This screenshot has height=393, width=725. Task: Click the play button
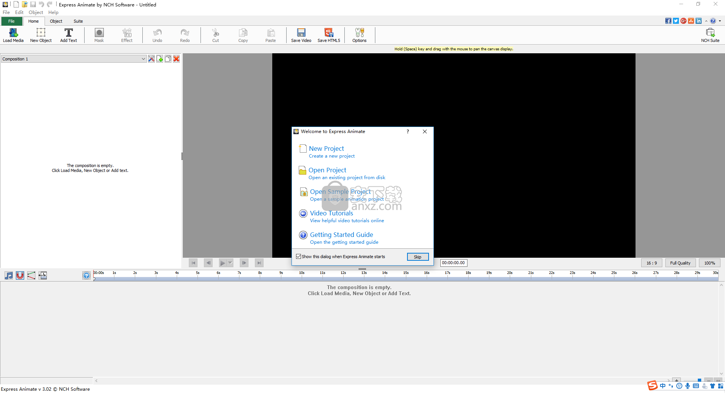pyautogui.click(x=222, y=263)
